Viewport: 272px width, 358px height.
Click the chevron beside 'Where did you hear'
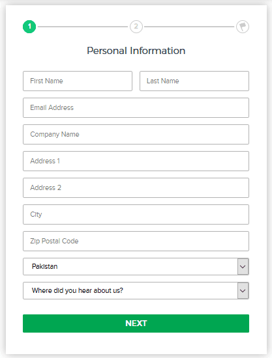[243, 291]
